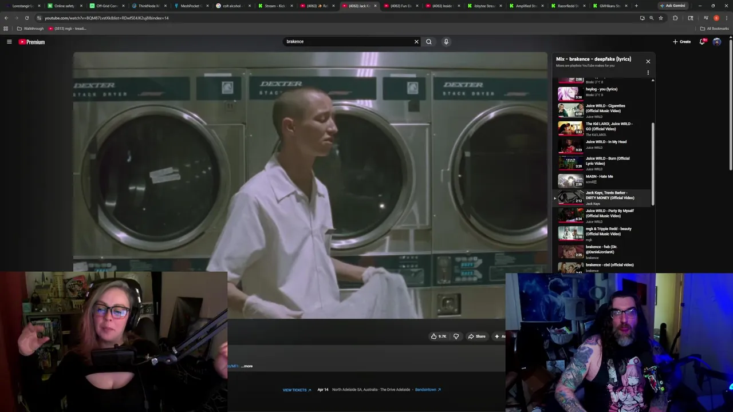Open the apps grid in bookmarks bar

click(x=6, y=29)
